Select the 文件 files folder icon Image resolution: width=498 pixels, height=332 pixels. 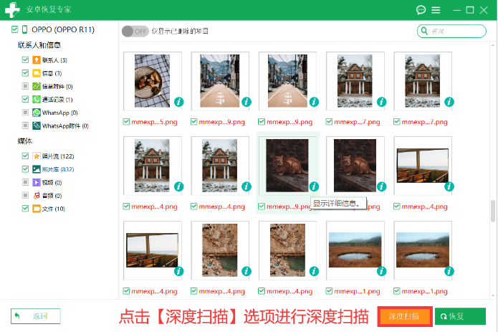tap(37, 209)
